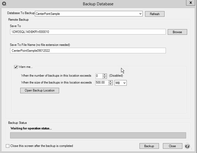Open the Database To Backup dropdown
Image resolution: width=197 pixels, height=153 pixels.
141,14
